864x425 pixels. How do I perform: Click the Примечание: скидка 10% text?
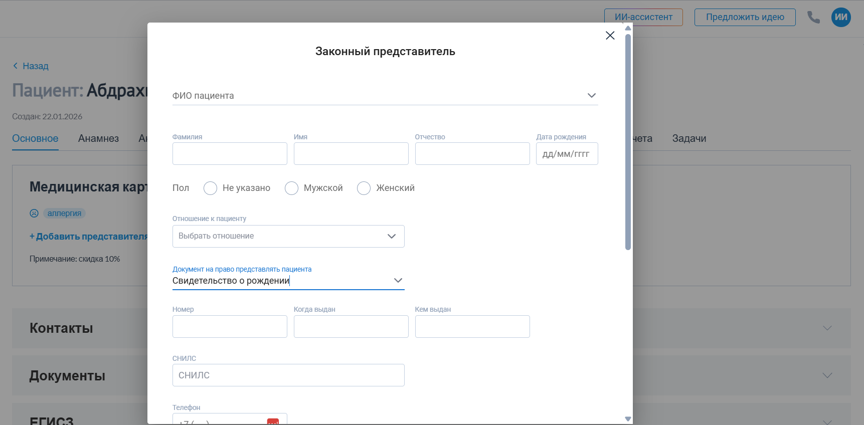tap(75, 259)
